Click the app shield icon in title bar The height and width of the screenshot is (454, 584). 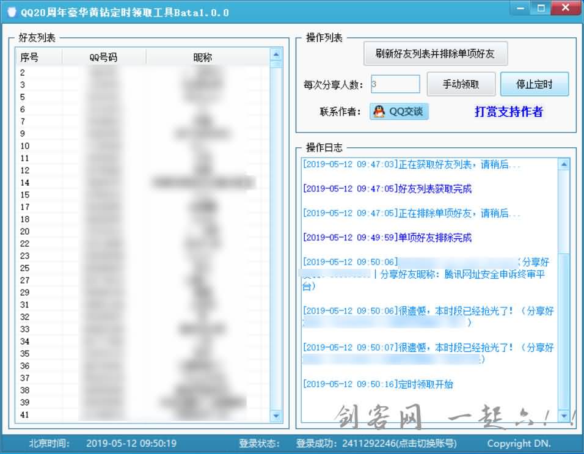click(x=11, y=12)
